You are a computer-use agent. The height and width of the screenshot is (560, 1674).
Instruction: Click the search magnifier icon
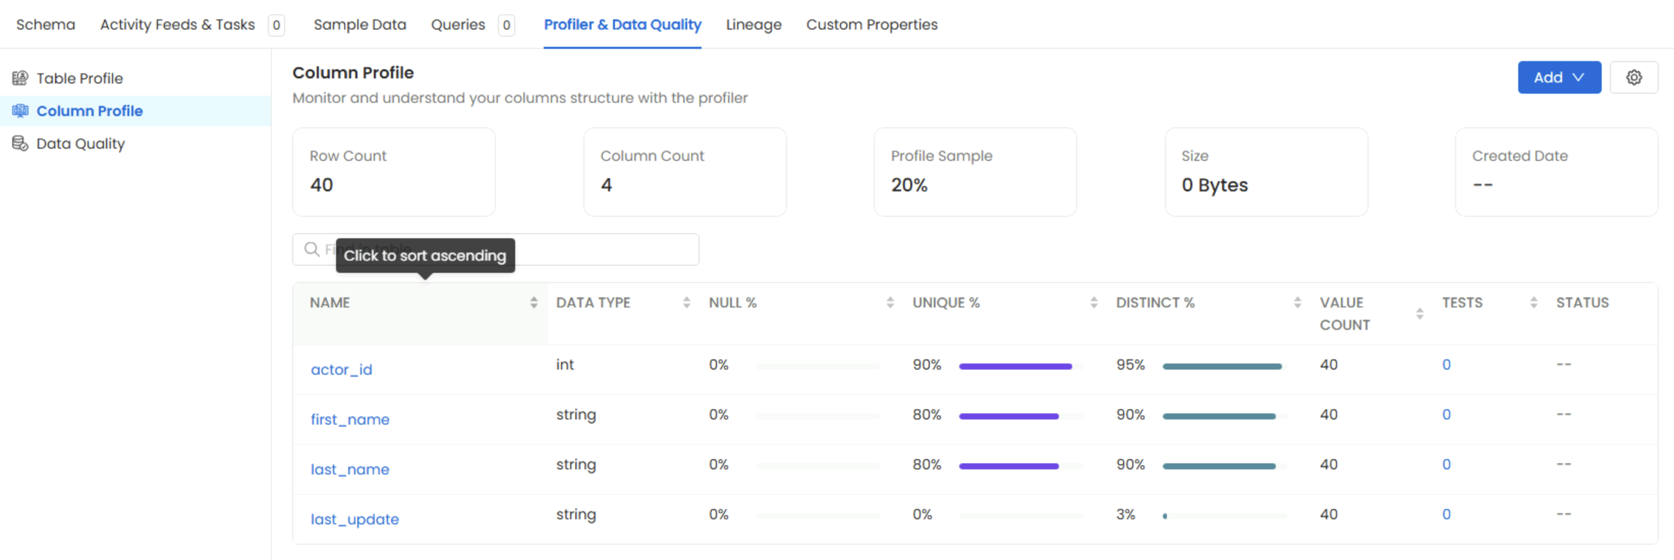click(312, 249)
